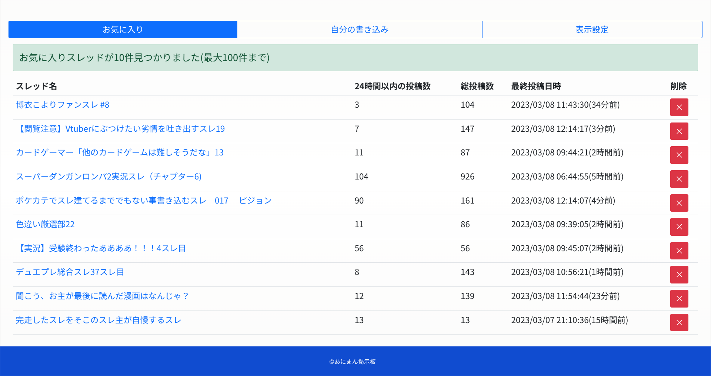The height and width of the screenshot is (376, 711).
Task: Remove スーパーダンガンロンパ2実況スレ from favorites
Action: 679,179
